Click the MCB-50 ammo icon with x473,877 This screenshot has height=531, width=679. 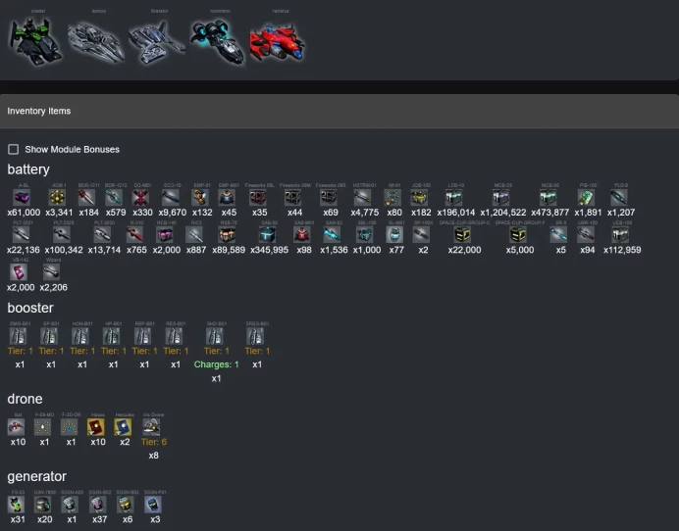tap(548, 198)
